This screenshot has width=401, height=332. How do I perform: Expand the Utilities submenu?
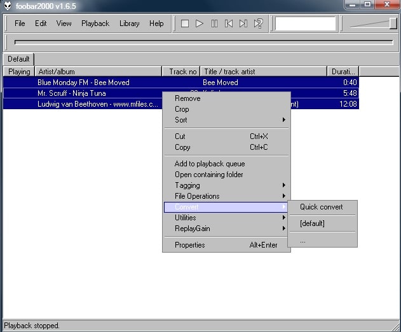(226, 218)
